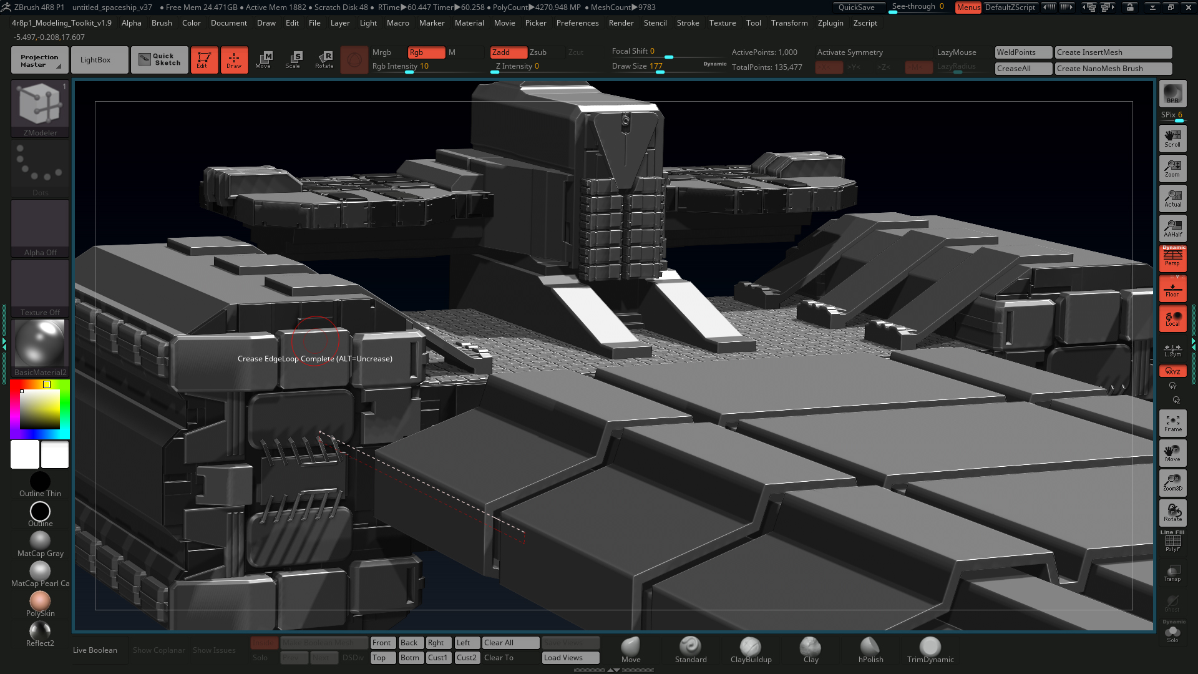Click the right shelf Move view icon
This screenshot has height=674, width=1198.
1172,453
